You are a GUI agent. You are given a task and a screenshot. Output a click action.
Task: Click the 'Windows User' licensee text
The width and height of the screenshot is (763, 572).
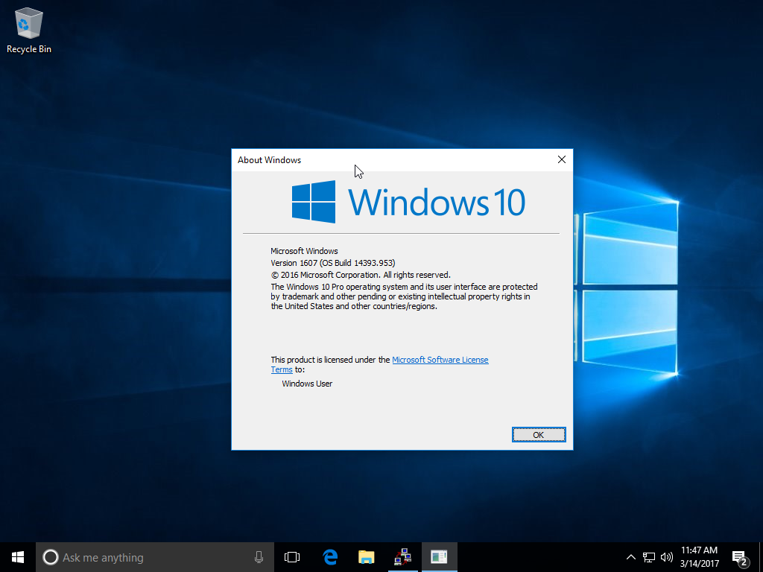pyautogui.click(x=307, y=384)
